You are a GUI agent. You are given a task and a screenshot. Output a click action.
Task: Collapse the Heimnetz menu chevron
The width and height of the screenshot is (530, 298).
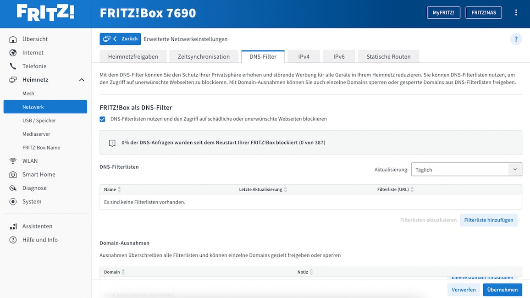pos(82,80)
